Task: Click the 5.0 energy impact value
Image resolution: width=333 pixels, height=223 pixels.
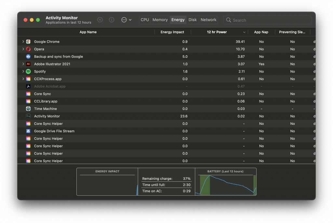Action: pos(185,57)
